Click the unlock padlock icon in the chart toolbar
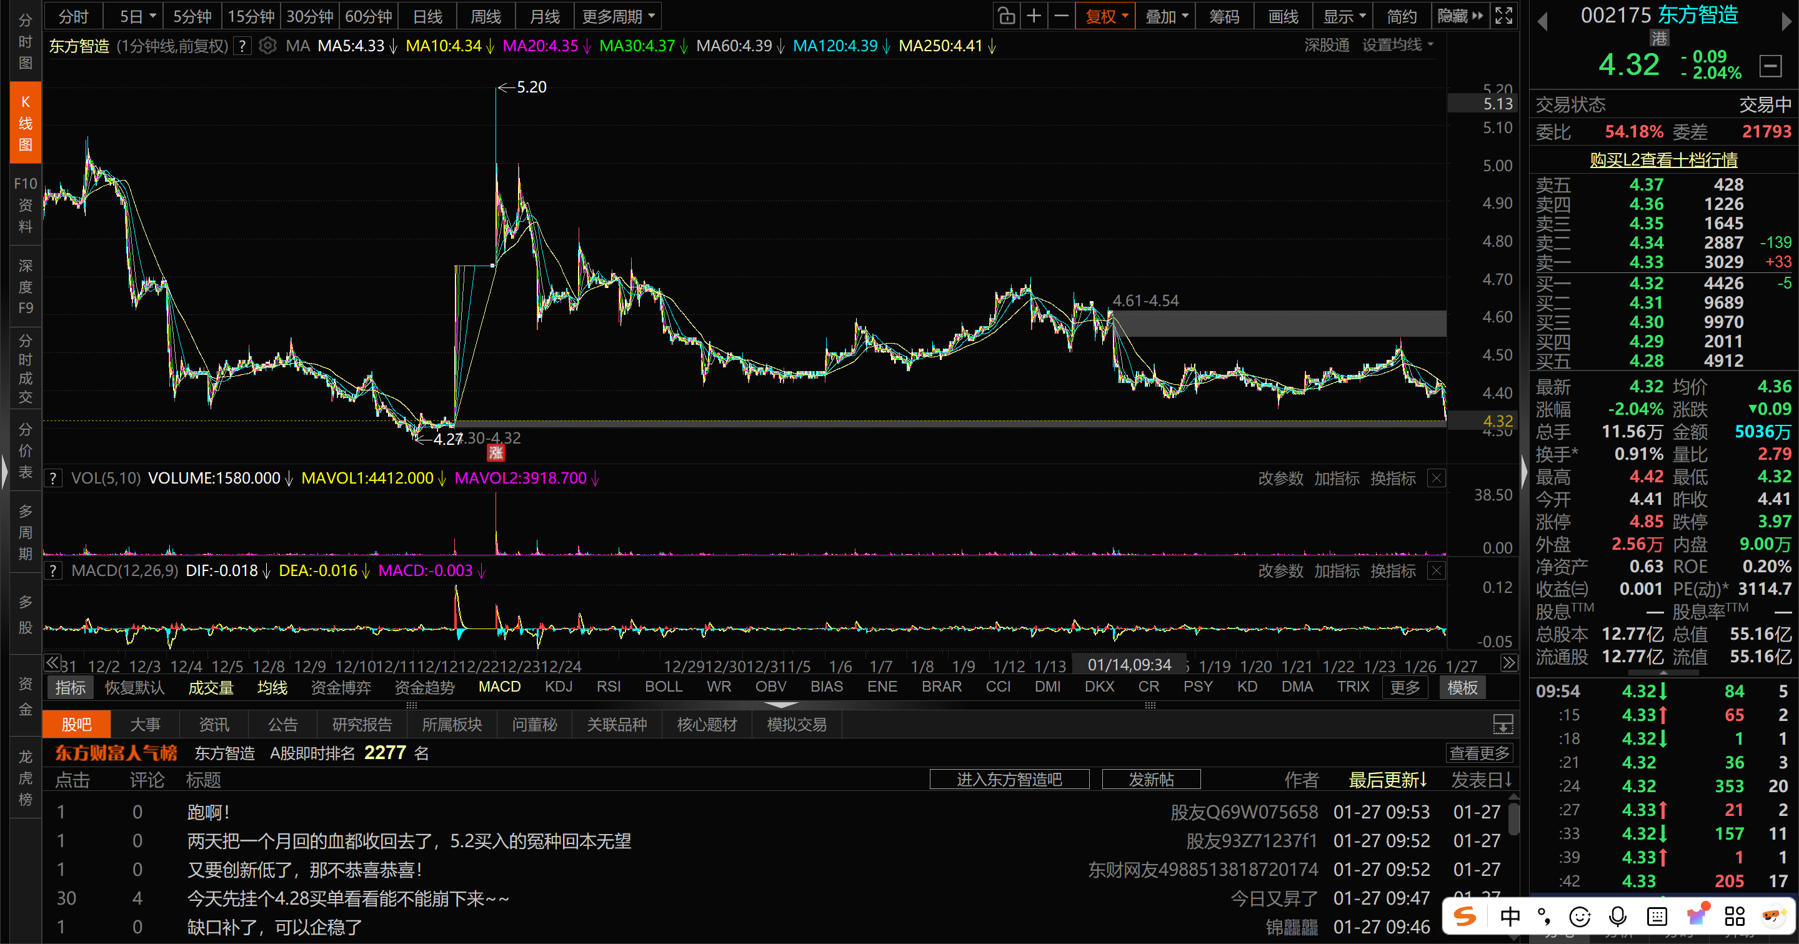1799x944 pixels. 1006,16
